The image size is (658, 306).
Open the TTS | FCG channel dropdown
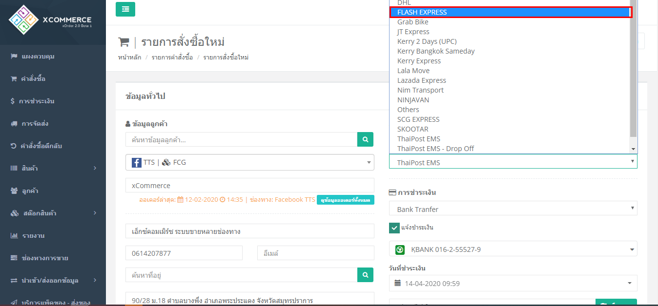[x=250, y=162]
